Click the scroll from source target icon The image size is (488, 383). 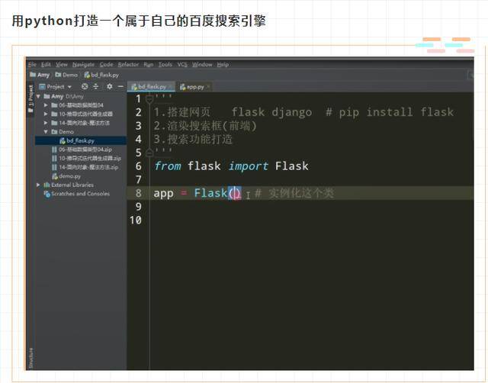pyautogui.click(x=85, y=86)
